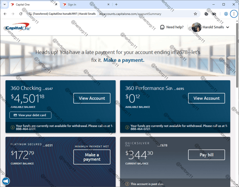Click the cookie extension icon in toolbar
The image size is (239, 187).
coord(206,14)
